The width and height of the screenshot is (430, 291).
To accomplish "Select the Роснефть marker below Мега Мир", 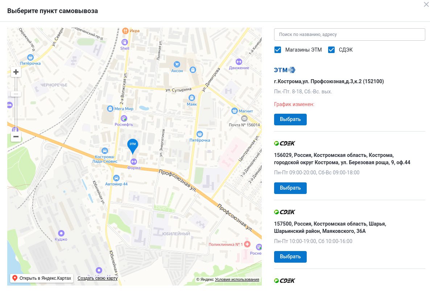I will tap(124, 118).
